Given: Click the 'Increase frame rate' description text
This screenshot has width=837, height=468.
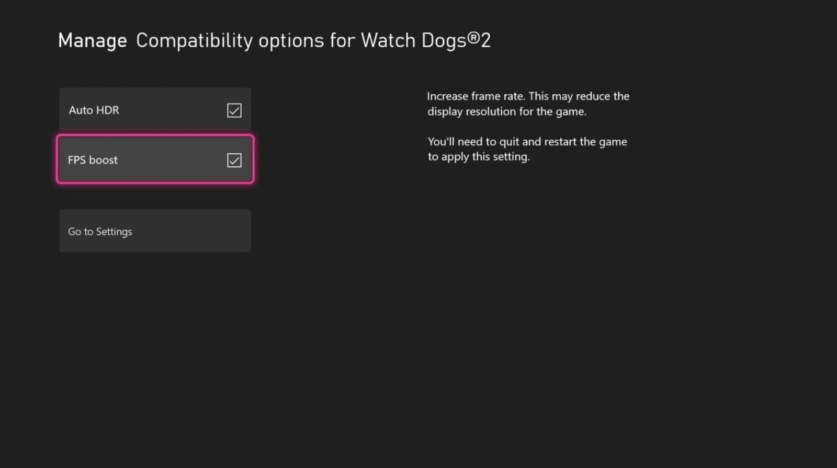Looking at the screenshot, I should click(x=528, y=104).
